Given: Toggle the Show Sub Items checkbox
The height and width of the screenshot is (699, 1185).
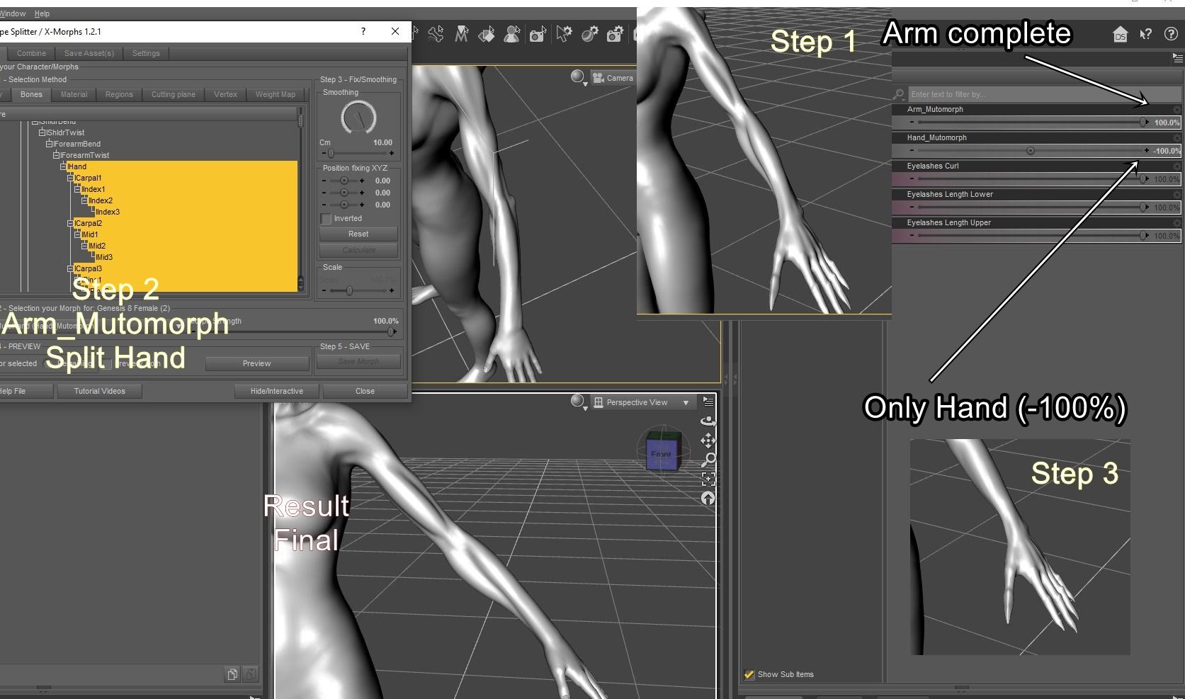Looking at the screenshot, I should coord(749,674).
